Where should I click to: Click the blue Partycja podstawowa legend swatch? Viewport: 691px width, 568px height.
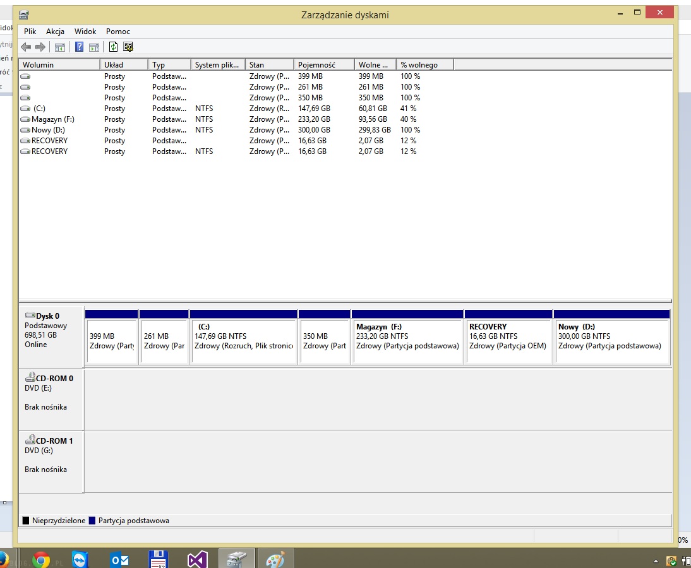(x=92, y=521)
